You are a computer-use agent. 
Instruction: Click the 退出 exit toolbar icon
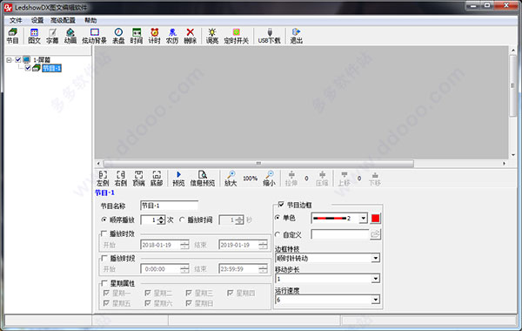click(296, 36)
